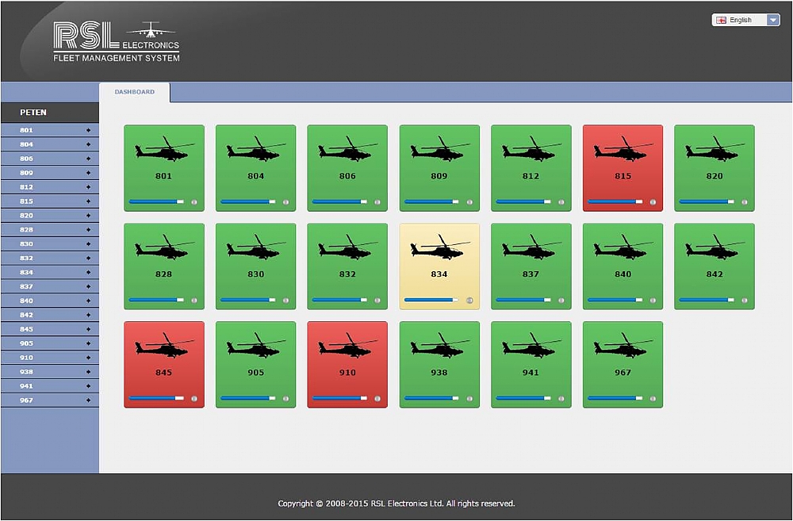Switch to the Dashboard tab
Image resolution: width=793 pixels, height=521 pixels.
point(135,92)
